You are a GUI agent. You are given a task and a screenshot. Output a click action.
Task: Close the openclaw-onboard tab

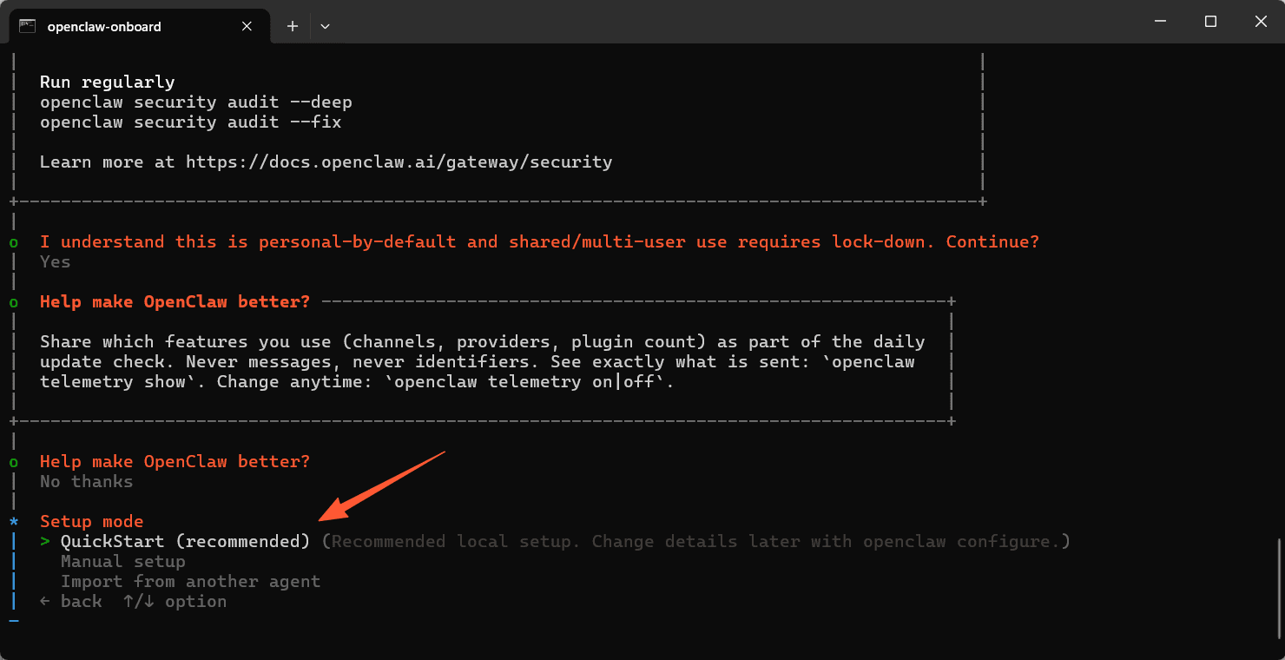click(247, 26)
